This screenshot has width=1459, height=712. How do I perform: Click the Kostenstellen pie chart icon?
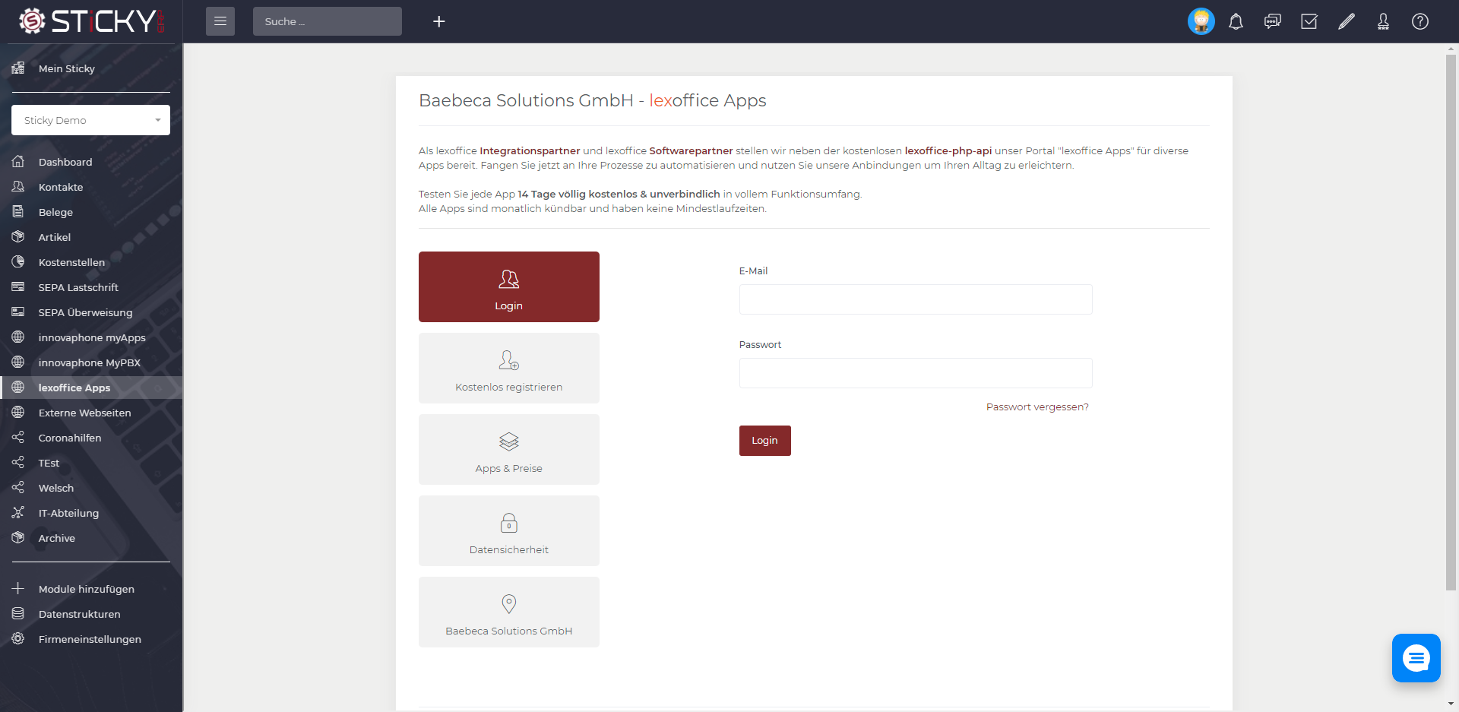(x=18, y=262)
